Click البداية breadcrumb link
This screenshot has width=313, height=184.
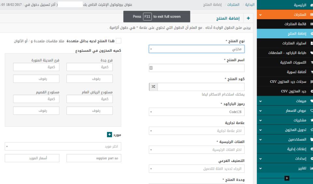click(x=249, y=5)
